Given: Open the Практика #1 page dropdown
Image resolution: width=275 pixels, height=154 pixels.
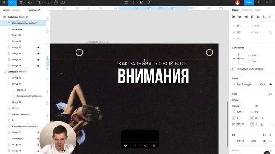Looking at the screenshot, I should (35, 10).
